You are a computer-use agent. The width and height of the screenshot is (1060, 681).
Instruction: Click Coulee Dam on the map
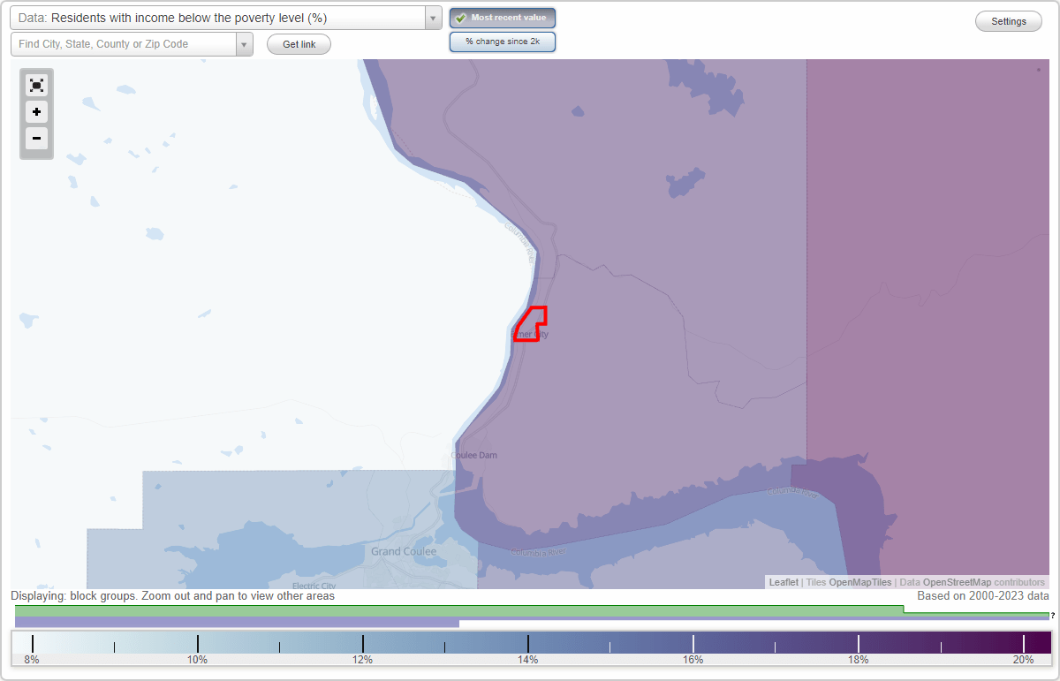coord(473,455)
